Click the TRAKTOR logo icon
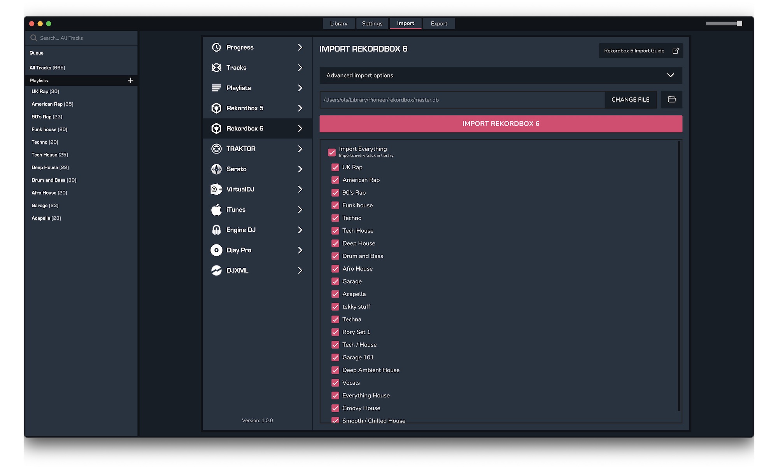This screenshot has width=778, height=469. [x=216, y=149]
